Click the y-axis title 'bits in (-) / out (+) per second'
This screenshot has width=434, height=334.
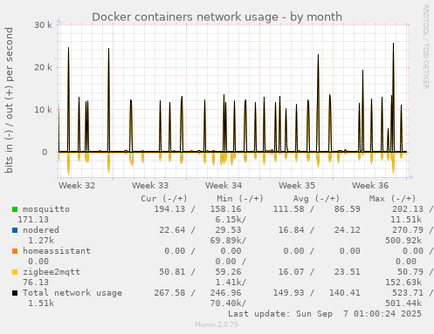9,100
